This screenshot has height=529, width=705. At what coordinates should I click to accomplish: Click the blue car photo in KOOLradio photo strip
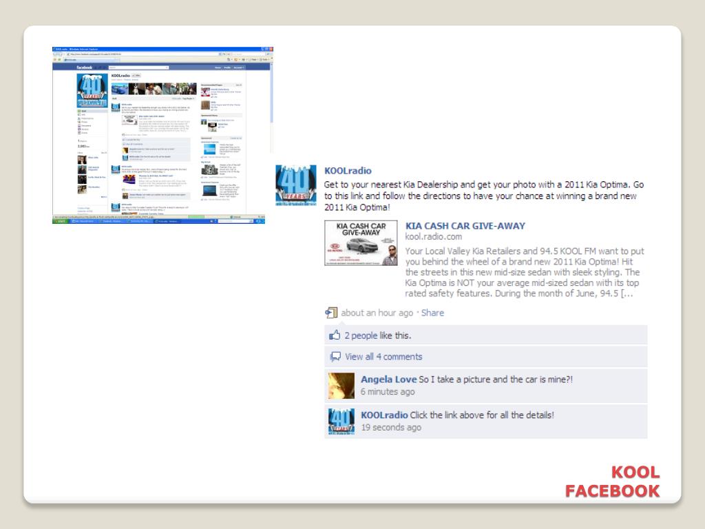pyautogui.click(x=120, y=89)
